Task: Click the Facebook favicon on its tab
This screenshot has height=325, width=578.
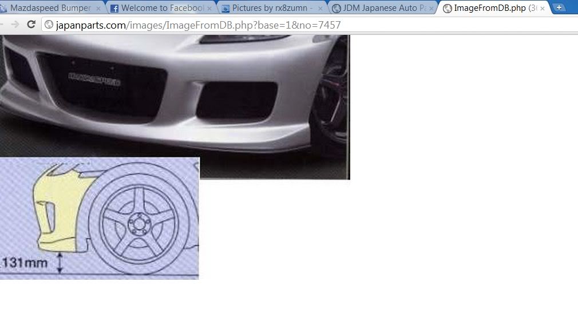Action: [114, 8]
